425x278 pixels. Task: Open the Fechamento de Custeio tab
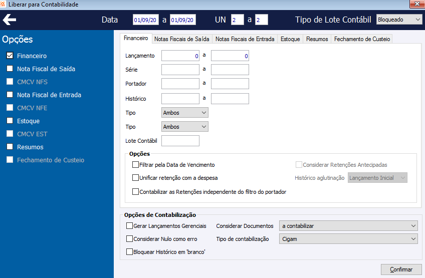[x=362, y=39]
